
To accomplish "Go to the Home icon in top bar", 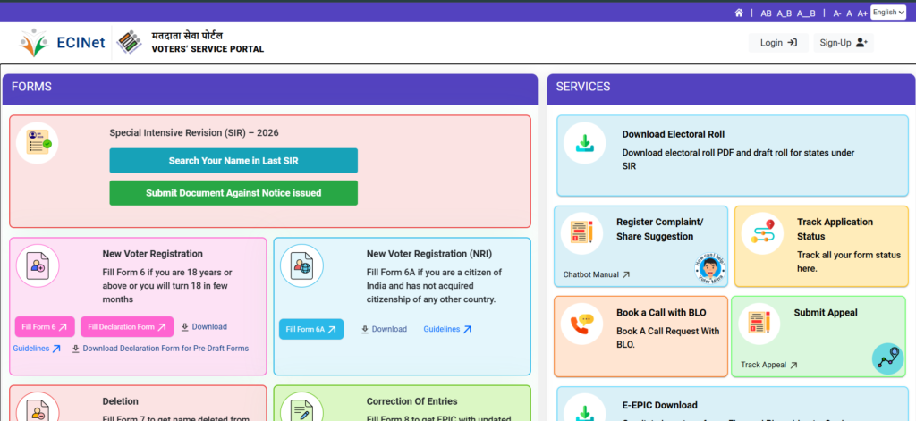I will [x=739, y=13].
